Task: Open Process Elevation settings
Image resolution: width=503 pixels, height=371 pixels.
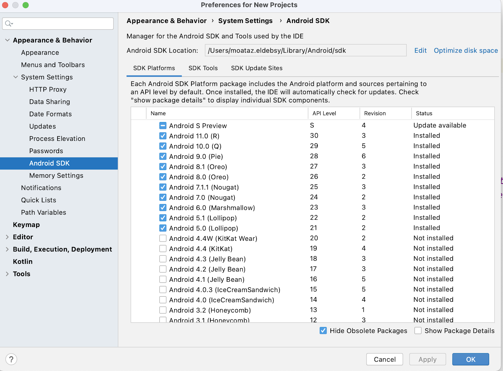Action: [x=57, y=138]
